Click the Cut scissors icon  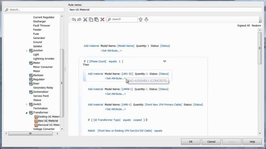coord(85,19)
